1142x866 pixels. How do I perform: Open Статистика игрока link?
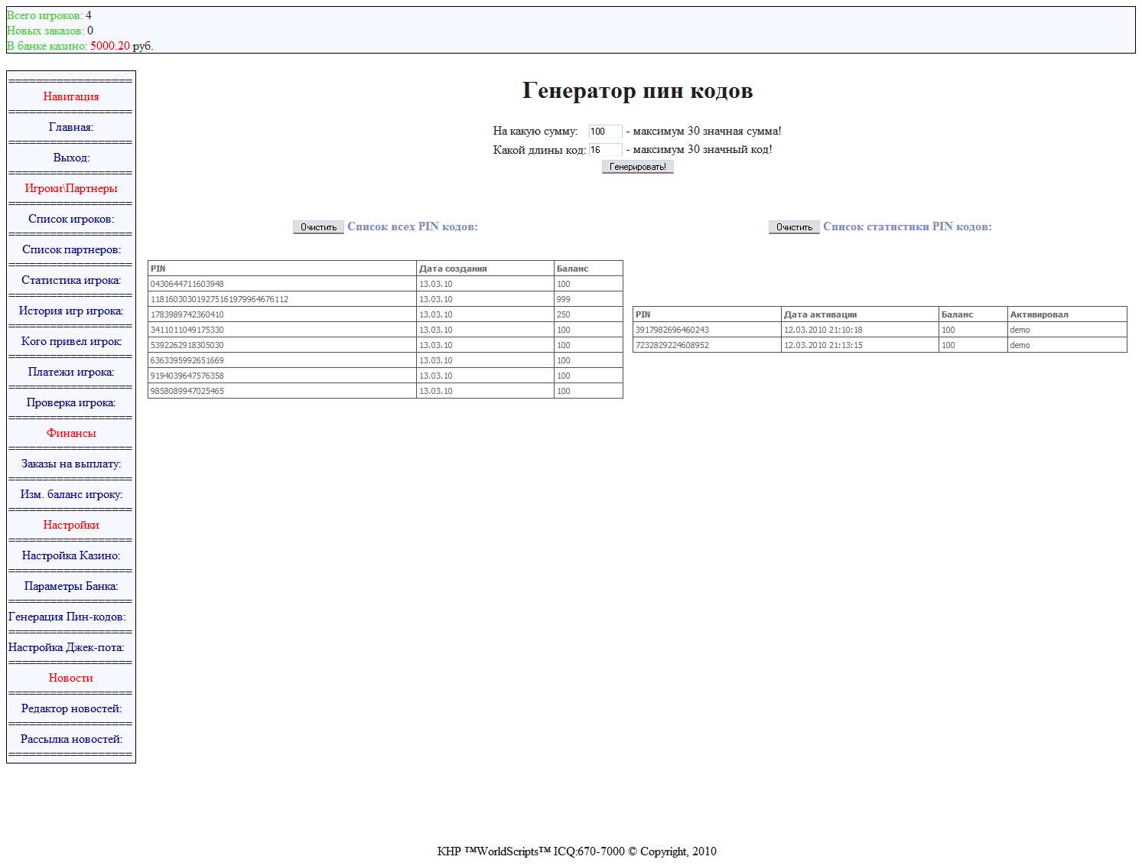pos(71,280)
